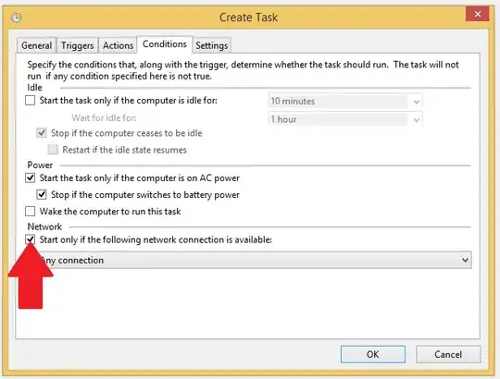Click the Power section heading
Screen dimensions: 500x379
click(x=40, y=165)
